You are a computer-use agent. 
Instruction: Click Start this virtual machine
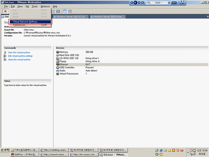(x=19, y=52)
